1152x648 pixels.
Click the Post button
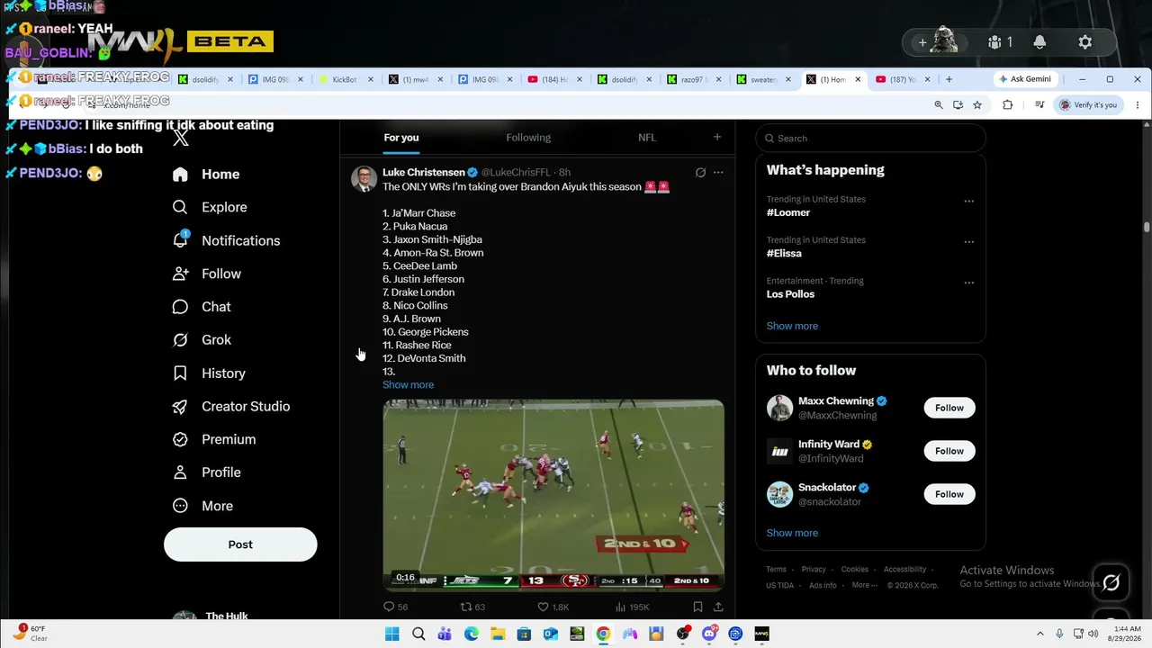(240, 544)
